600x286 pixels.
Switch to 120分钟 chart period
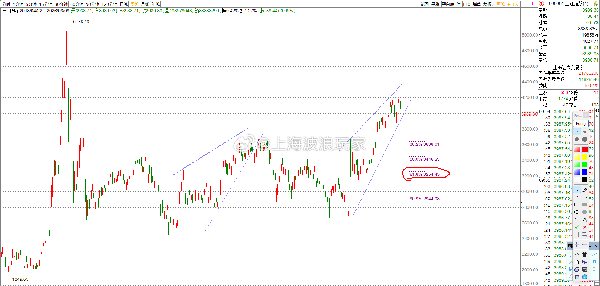click(109, 4)
